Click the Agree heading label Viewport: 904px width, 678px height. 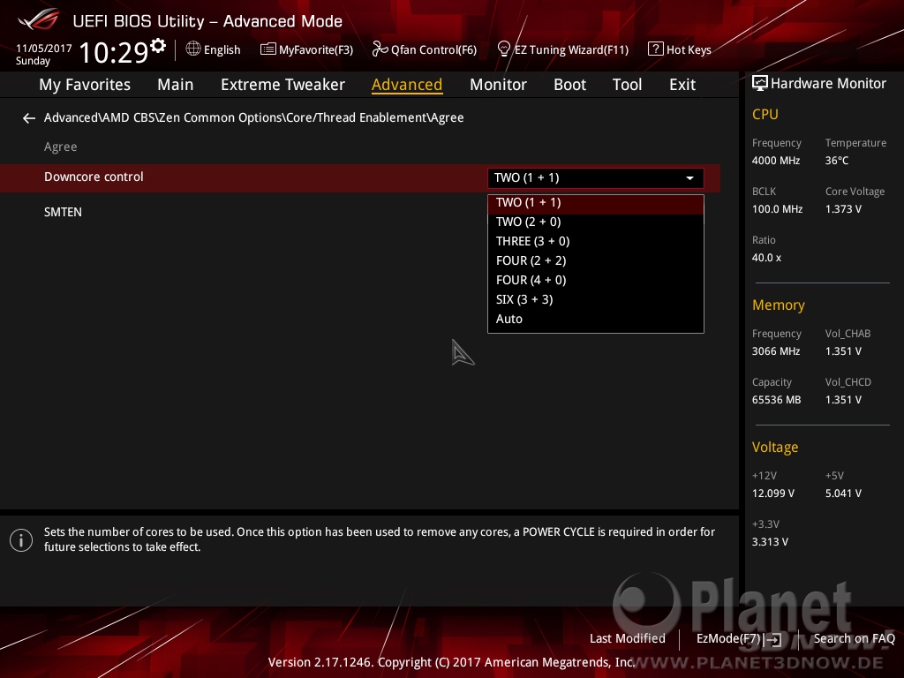(x=61, y=147)
